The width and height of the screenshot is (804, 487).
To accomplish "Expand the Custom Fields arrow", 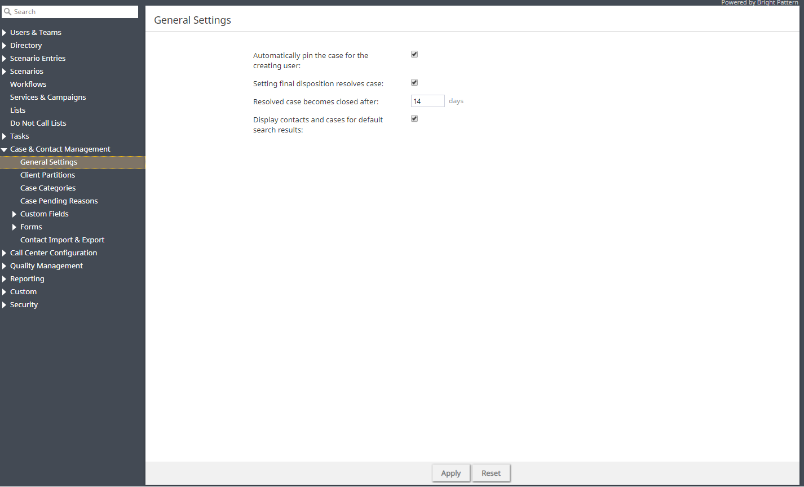I will point(15,214).
